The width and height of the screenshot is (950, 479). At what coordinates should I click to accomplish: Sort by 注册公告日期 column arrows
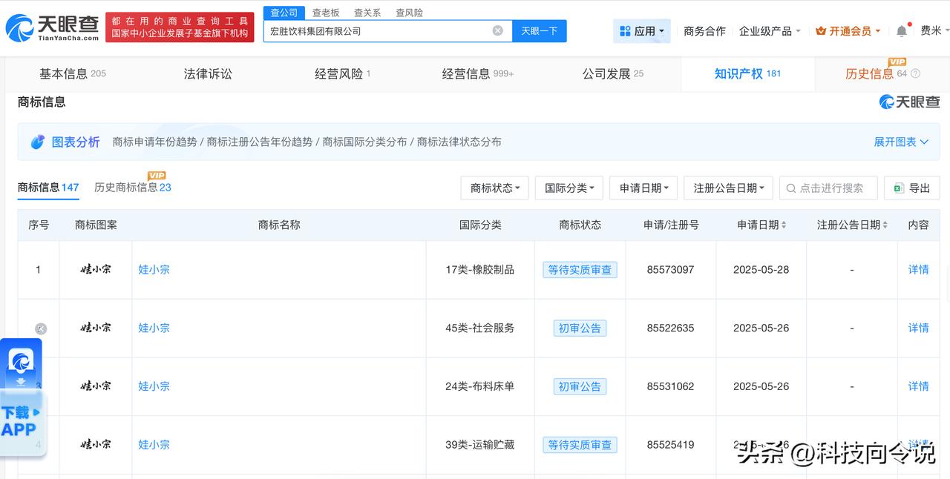tap(885, 225)
